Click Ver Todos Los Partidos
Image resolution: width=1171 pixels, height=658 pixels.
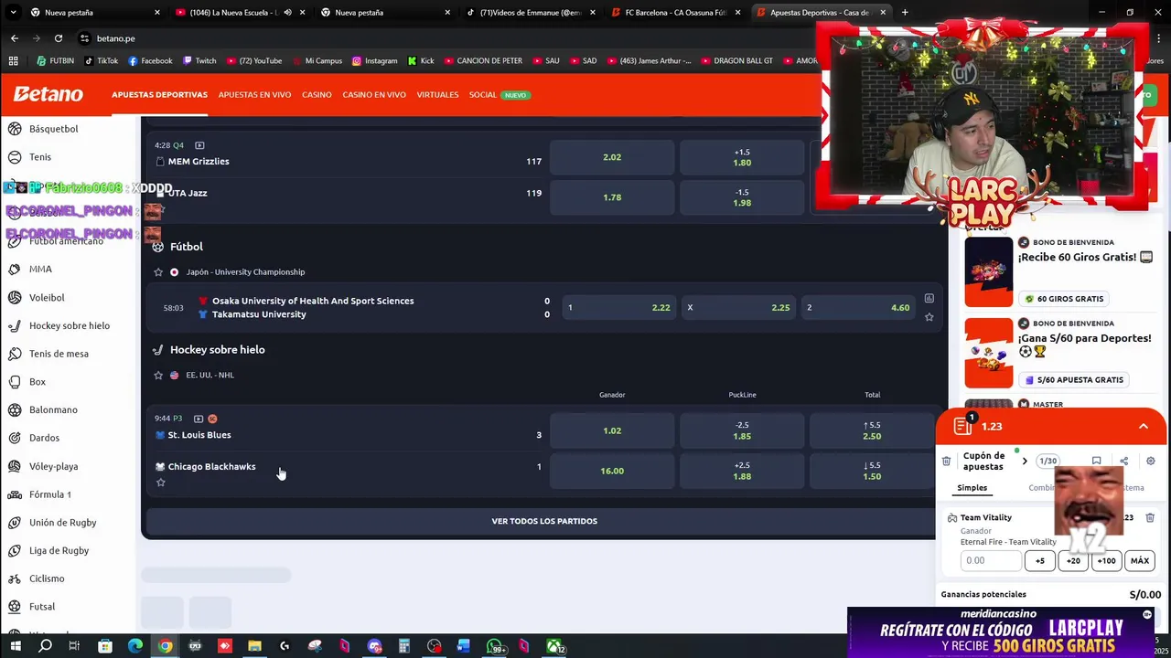click(x=544, y=521)
